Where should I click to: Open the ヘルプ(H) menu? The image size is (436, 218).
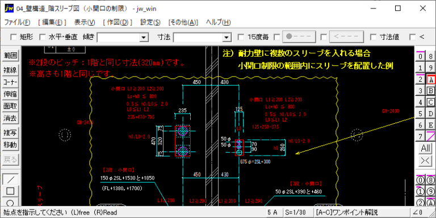click(218, 22)
